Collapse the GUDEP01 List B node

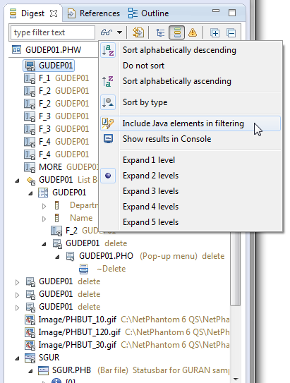[x=17, y=181]
